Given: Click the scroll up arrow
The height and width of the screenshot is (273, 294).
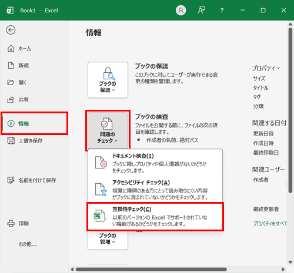Looking at the screenshot, I should click(290, 24).
